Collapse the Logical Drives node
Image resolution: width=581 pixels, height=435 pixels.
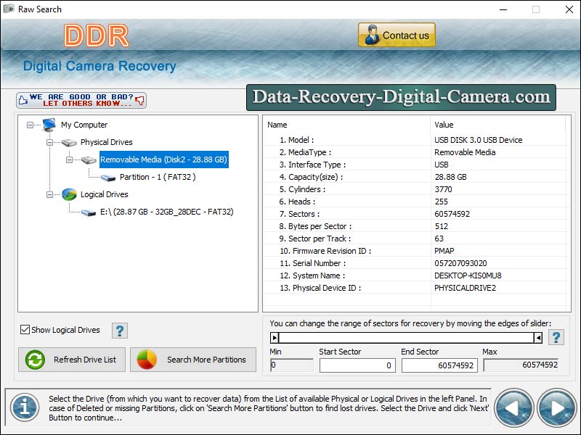tap(49, 194)
